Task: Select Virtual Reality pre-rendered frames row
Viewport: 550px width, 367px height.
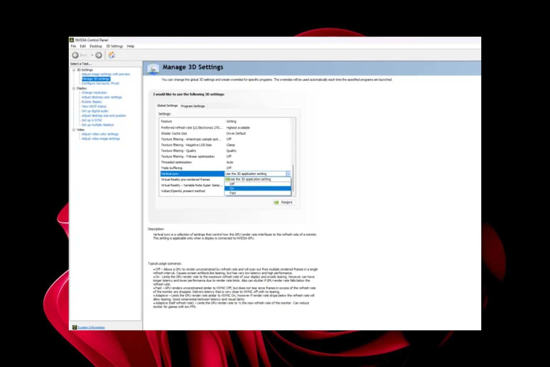Action: [x=192, y=180]
